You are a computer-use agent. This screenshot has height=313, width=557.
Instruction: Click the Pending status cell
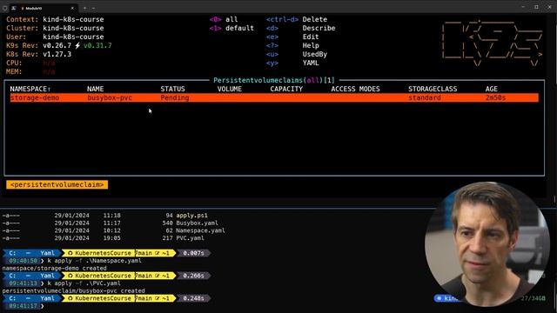(174, 97)
